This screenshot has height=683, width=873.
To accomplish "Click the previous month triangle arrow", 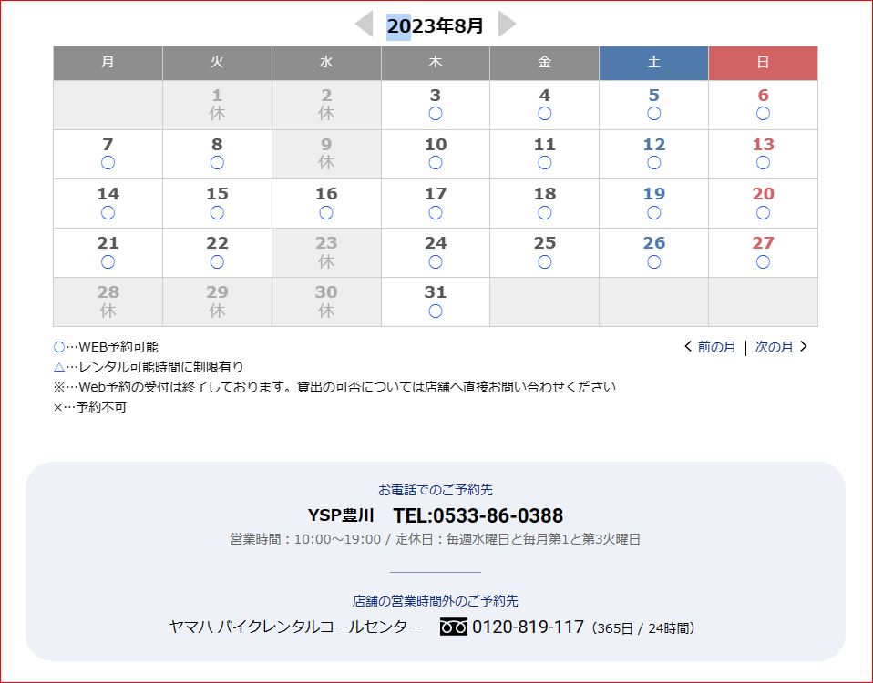I will pyautogui.click(x=364, y=25).
